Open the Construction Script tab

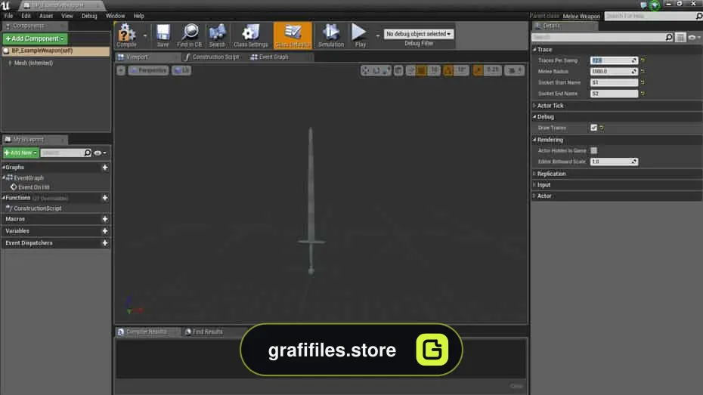212,57
